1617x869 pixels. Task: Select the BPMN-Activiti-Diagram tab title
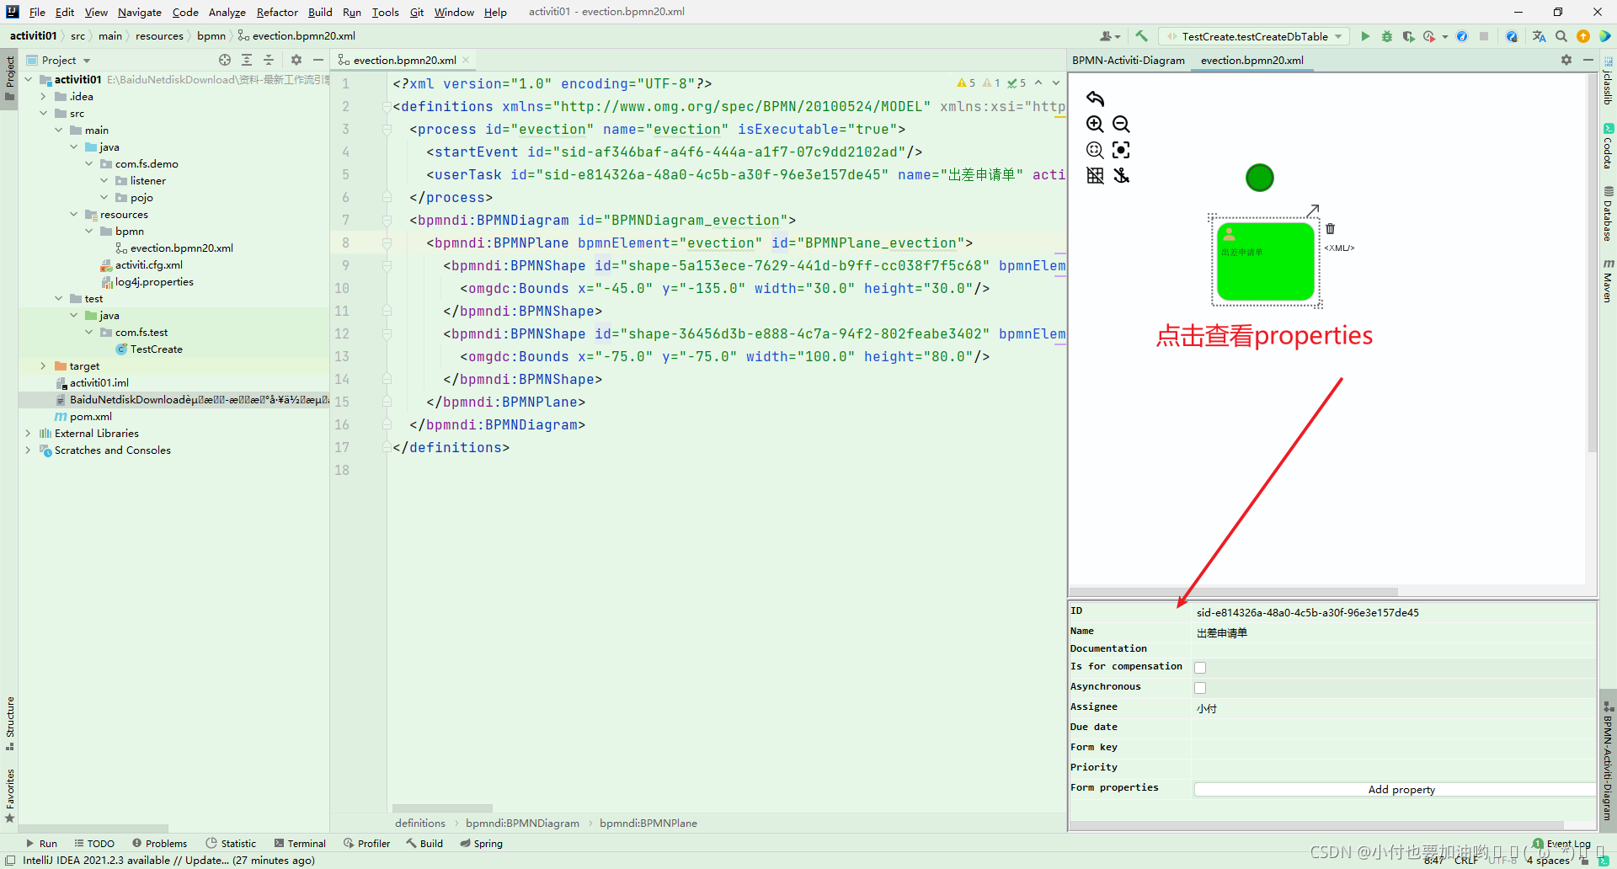1128,60
